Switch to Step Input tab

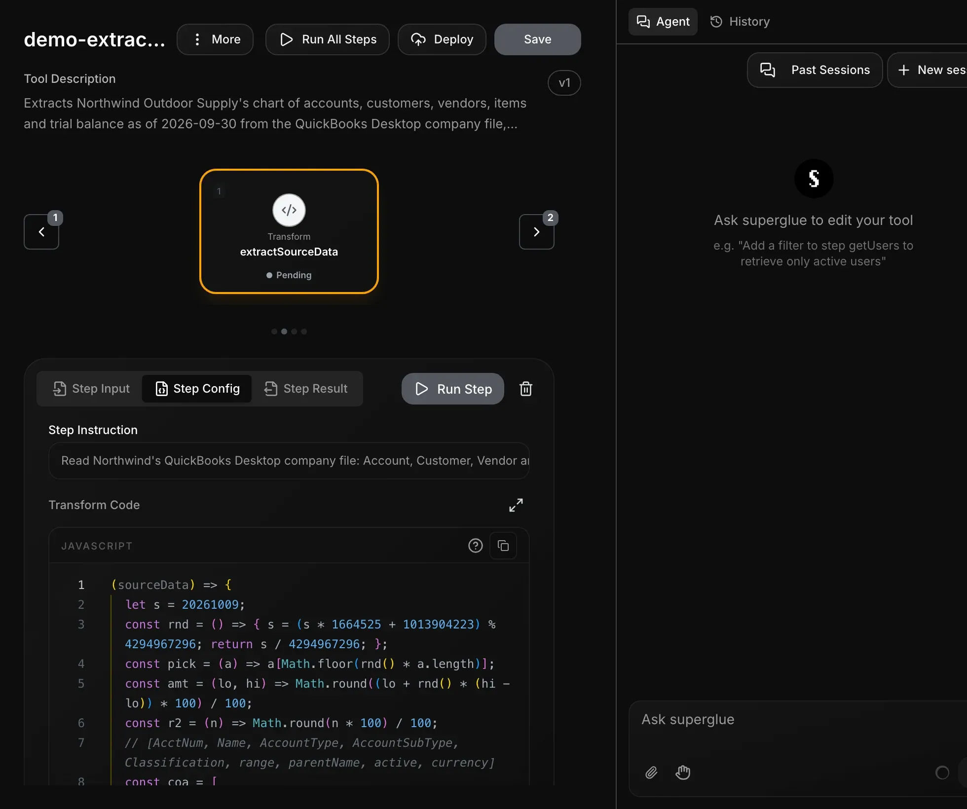[91, 389]
